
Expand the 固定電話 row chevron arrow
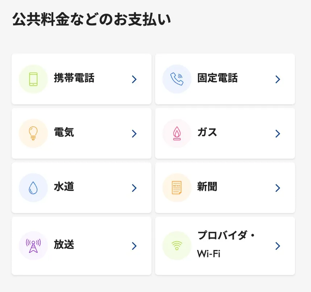(x=278, y=79)
